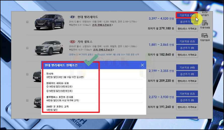Click 블루멤버스 포인트 선사용 heading
Image resolution: width=224 pixels, height=130 pixels.
pos(60,97)
